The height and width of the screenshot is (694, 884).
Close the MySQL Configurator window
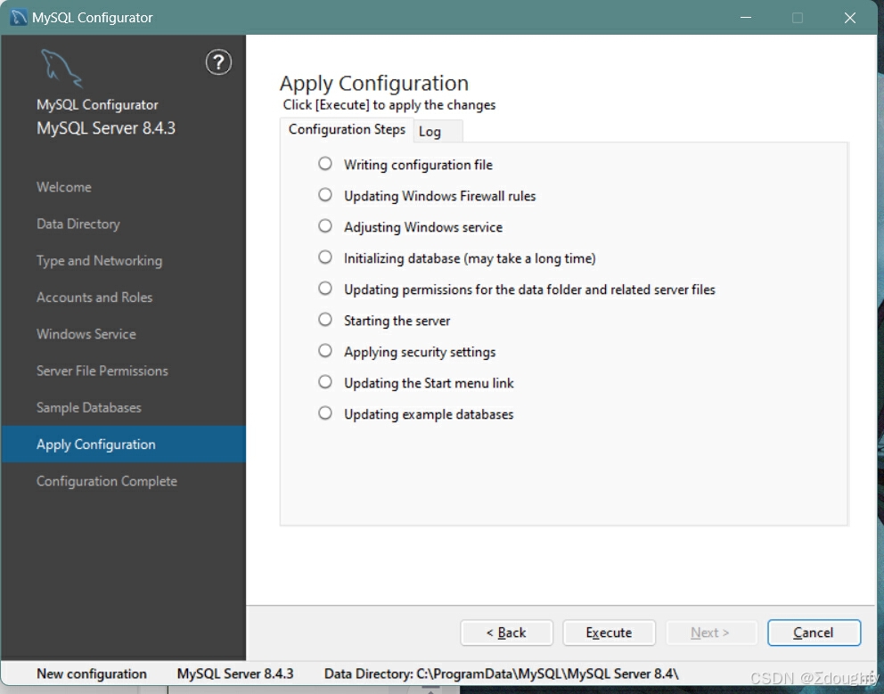(x=850, y=18)
